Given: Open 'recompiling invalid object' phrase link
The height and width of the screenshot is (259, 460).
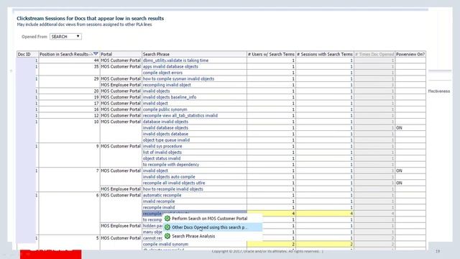Looking at the screenshot, I should click(167, 85).
